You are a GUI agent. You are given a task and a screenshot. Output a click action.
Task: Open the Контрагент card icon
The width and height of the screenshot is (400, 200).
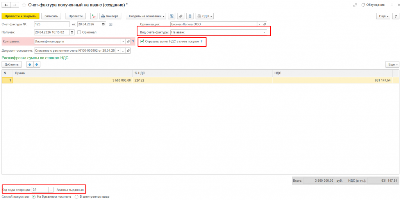pyautogui.click(x=128, y=41)
